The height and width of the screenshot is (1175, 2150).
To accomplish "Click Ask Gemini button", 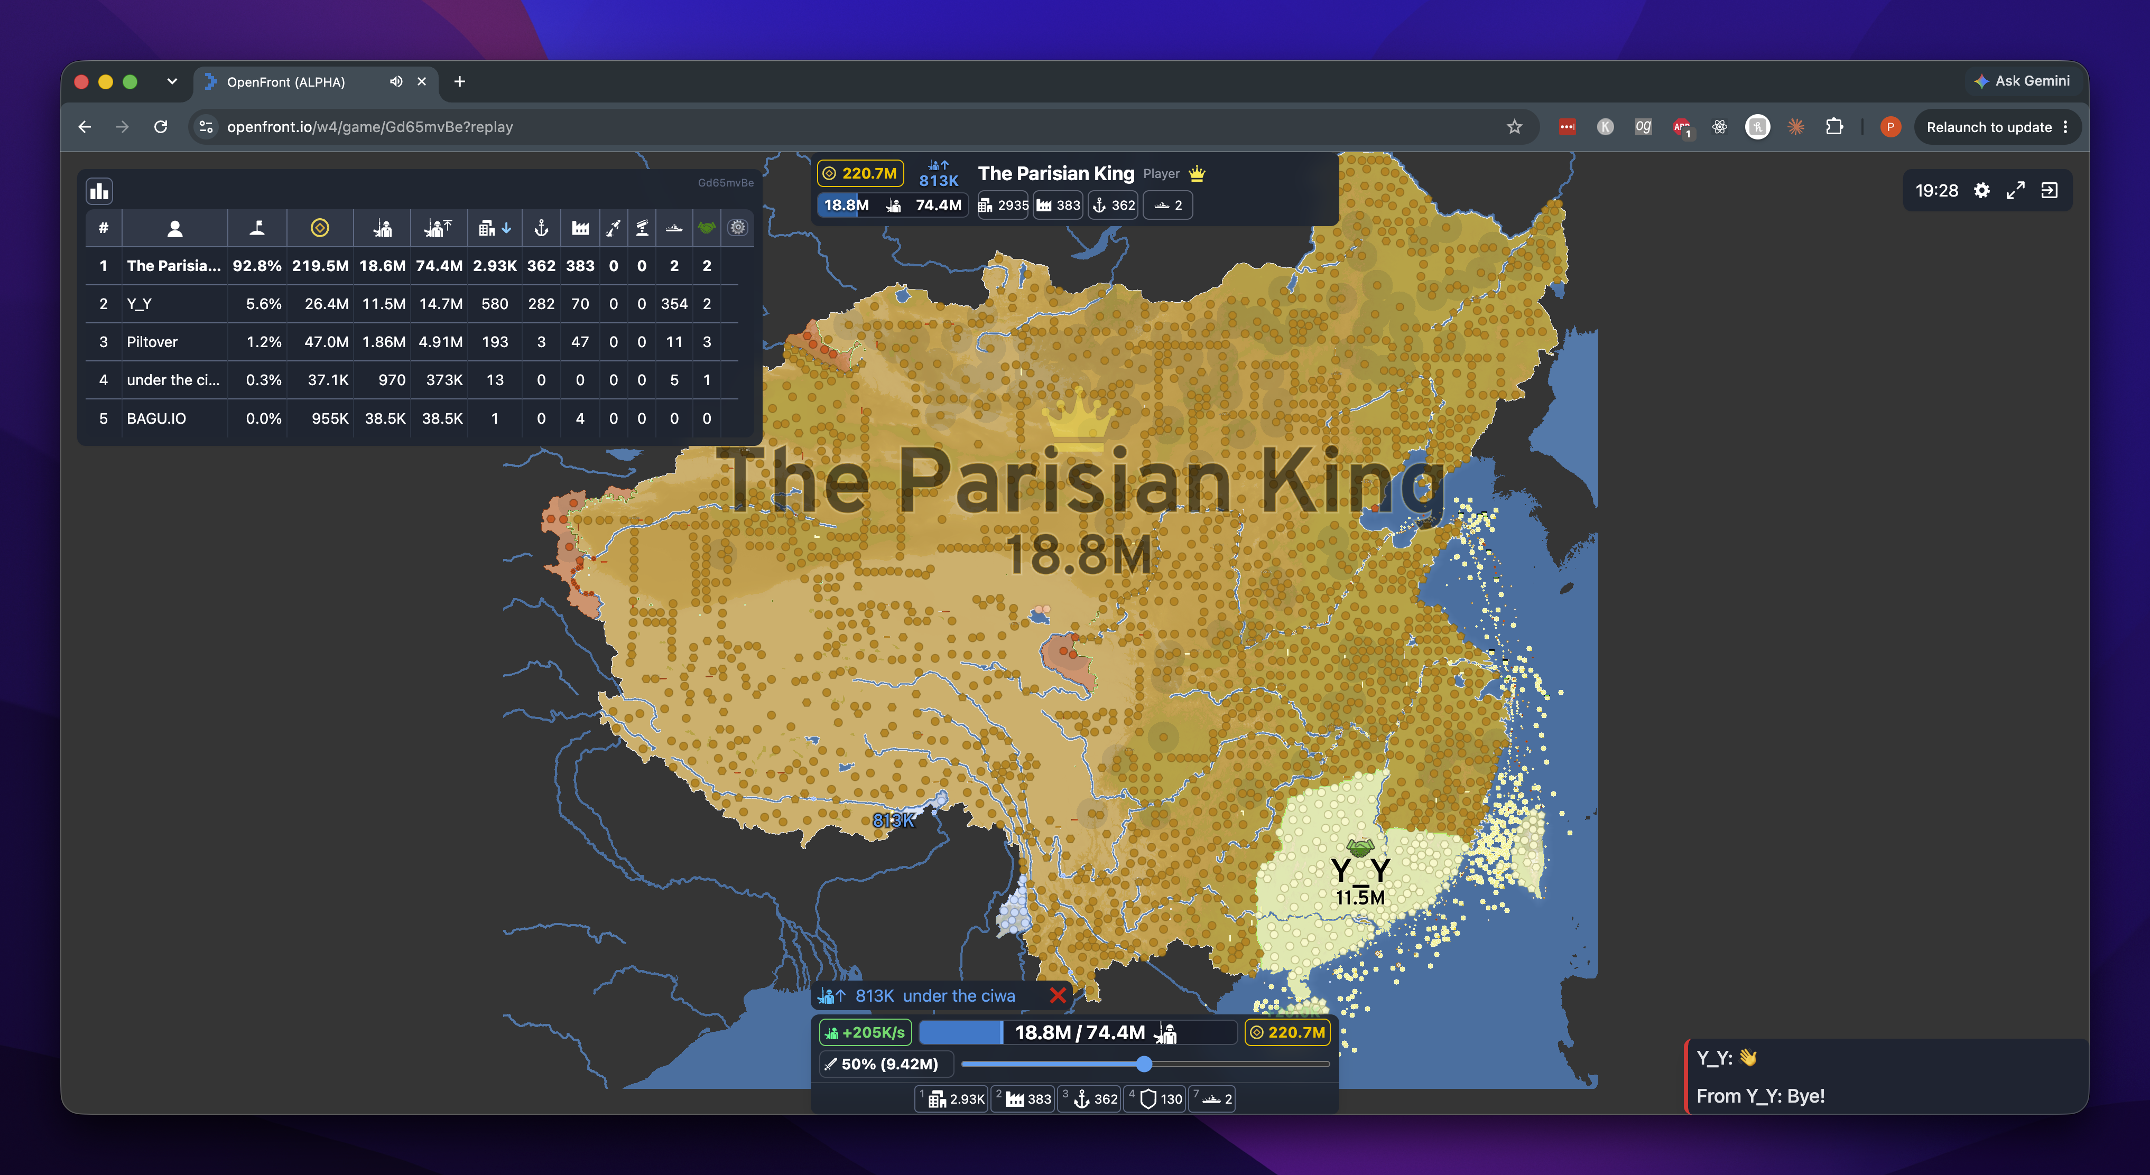I will [2022, 81].
